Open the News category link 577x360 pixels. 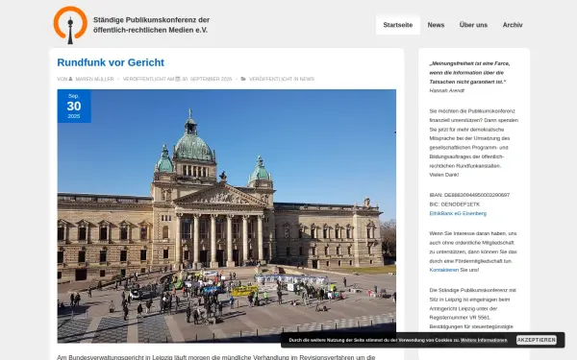click(307, 79)
